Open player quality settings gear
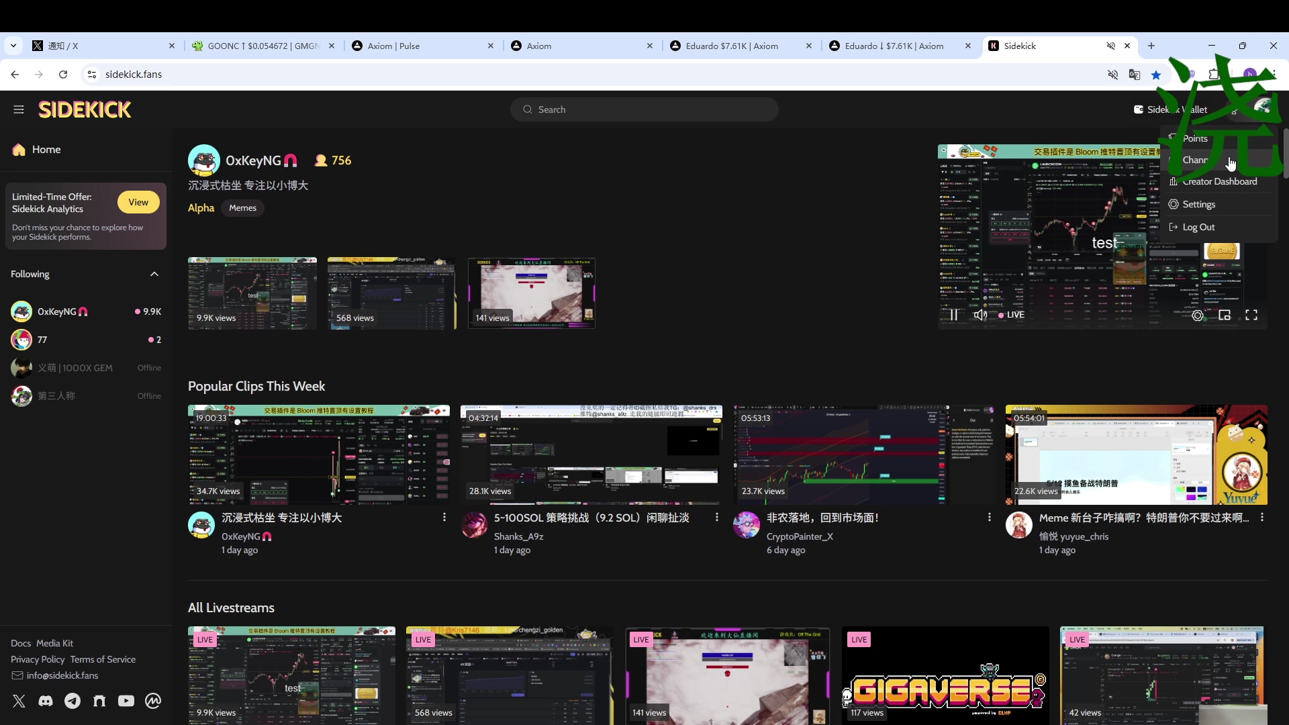The width and height of the screenshot is (1289, 725). pyautogui.click(x=1198, y=315)
